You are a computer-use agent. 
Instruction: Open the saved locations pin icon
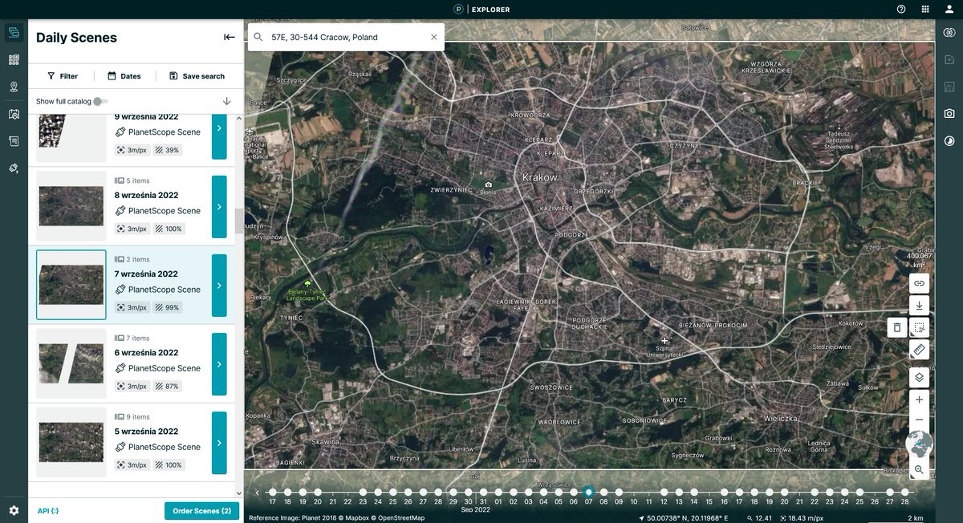pyautogui.click(x=14, y=87)
